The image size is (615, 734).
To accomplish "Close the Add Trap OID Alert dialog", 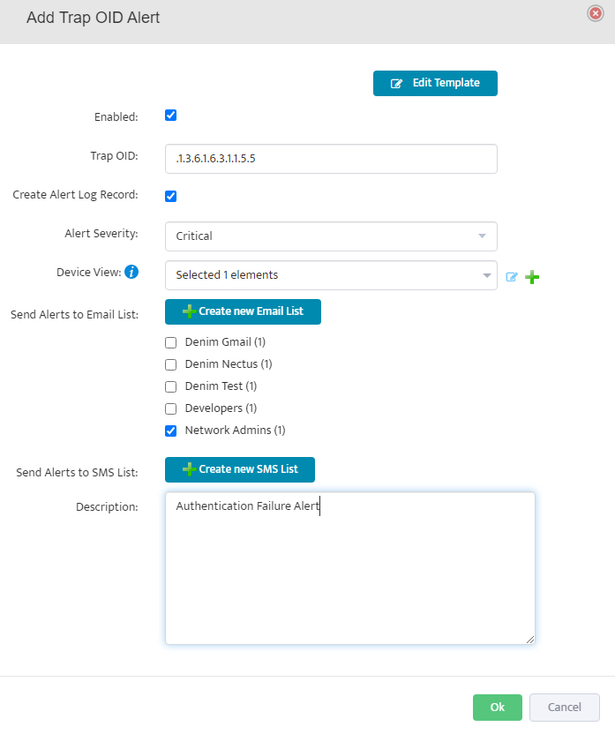I will 596,13.
